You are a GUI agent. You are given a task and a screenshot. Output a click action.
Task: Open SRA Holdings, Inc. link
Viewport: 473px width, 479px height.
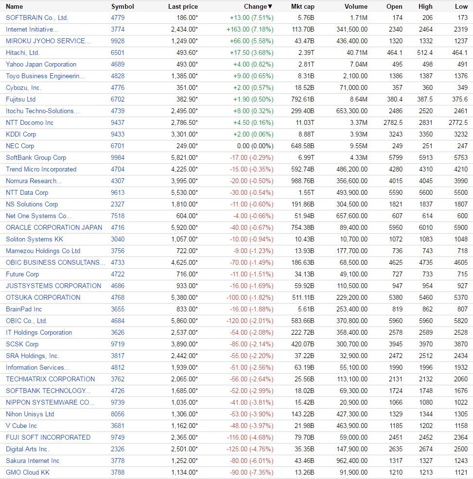point(33,356)
